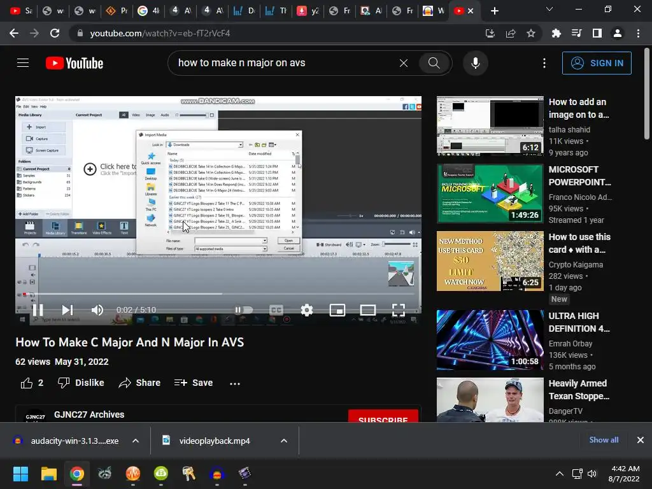This screenshot has width=652, height=489.
Task: Open Chrome media control icon
Action: click(x=576, y=33)
